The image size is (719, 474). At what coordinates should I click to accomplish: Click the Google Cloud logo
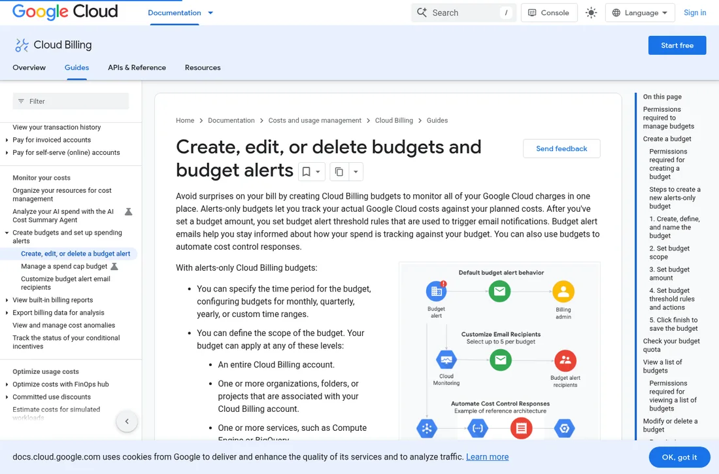coord(65,12)
